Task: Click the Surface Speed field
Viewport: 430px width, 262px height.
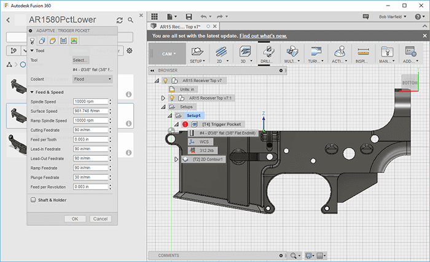Action: coord(90,111)
